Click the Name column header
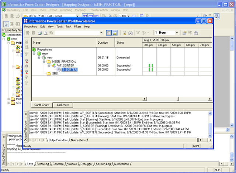The width and height of the screenshot is (236, 173). [x=64, y=43]
